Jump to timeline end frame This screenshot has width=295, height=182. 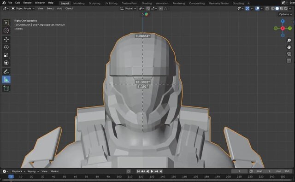pyautogui.click(x=161, y=171)
